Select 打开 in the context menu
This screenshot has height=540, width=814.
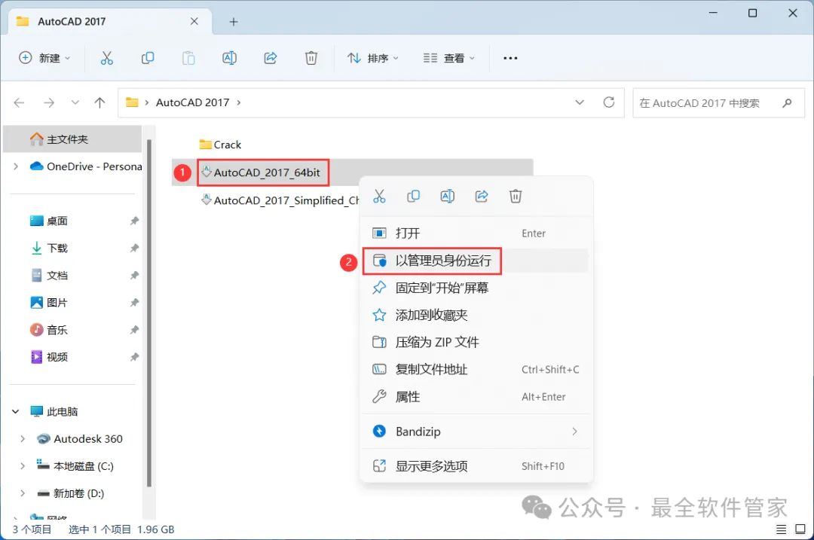tap(476, 233)
